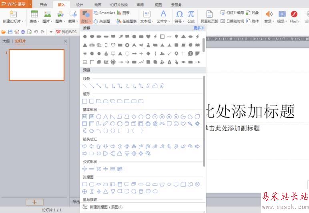Open the 表格 table dropdown
The width and height of the screenshot is (309, 213).
(x=34, y=17)
